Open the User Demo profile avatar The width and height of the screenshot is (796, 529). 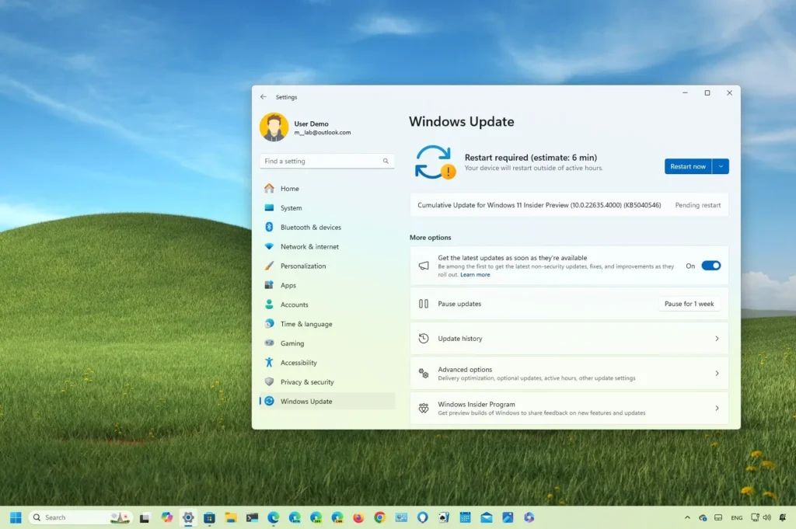pos(274,127)
